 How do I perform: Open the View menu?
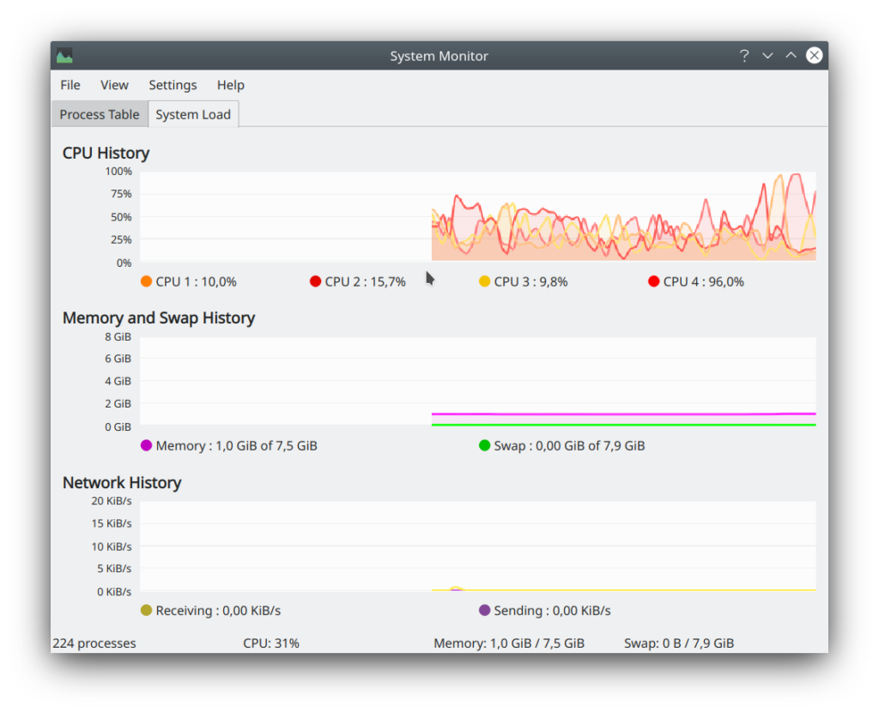click(114, 85)
